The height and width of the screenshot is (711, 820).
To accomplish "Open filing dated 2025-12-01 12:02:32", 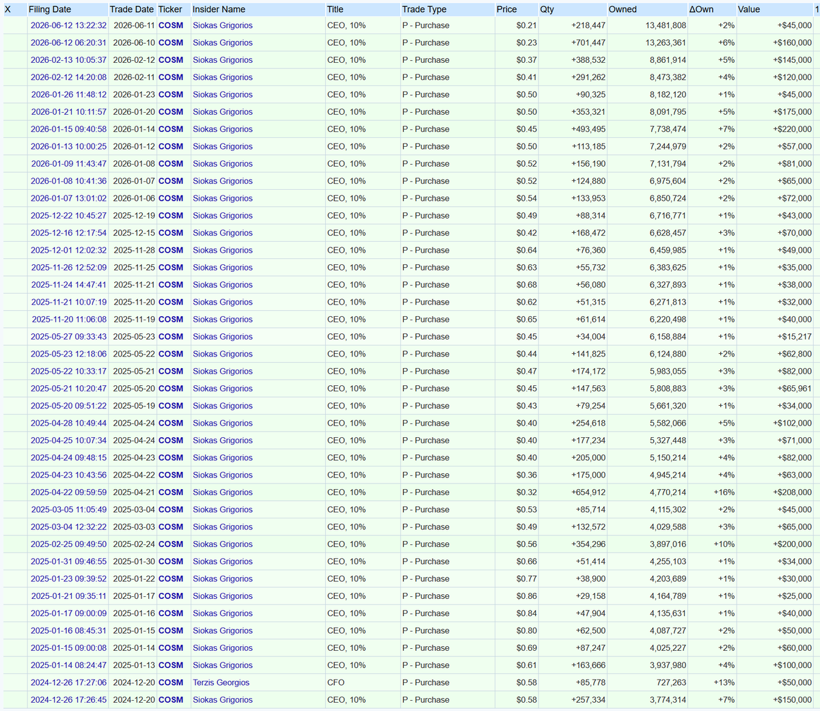I will coord(68,250).
